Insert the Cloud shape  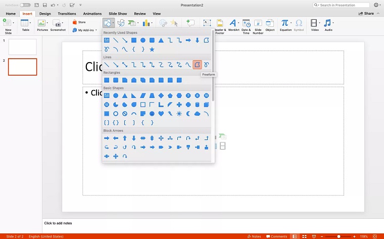click(x=197, y=114)
